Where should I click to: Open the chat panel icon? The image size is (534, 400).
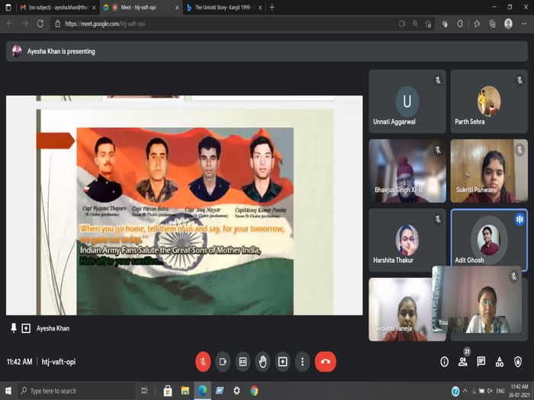tap(481, 362)
